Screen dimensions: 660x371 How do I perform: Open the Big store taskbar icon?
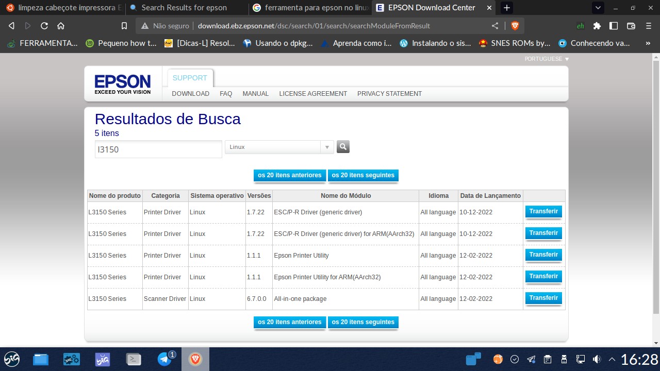click(x=103, y=359)
